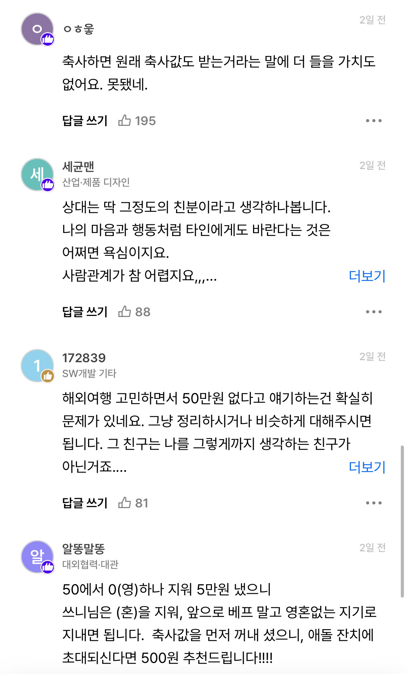Open the 알똥말똥 username link
407x674 pixels.
pos(84,549)
